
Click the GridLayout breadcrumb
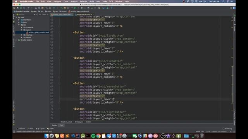[79, 122]
